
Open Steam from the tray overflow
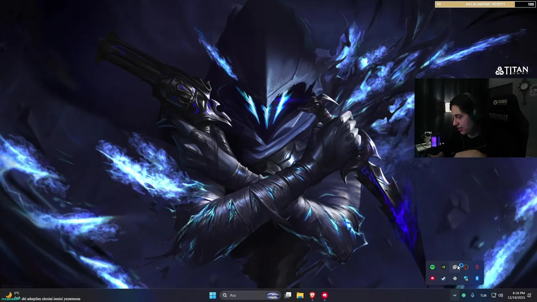pyautogui.click(x=443, y=279)
